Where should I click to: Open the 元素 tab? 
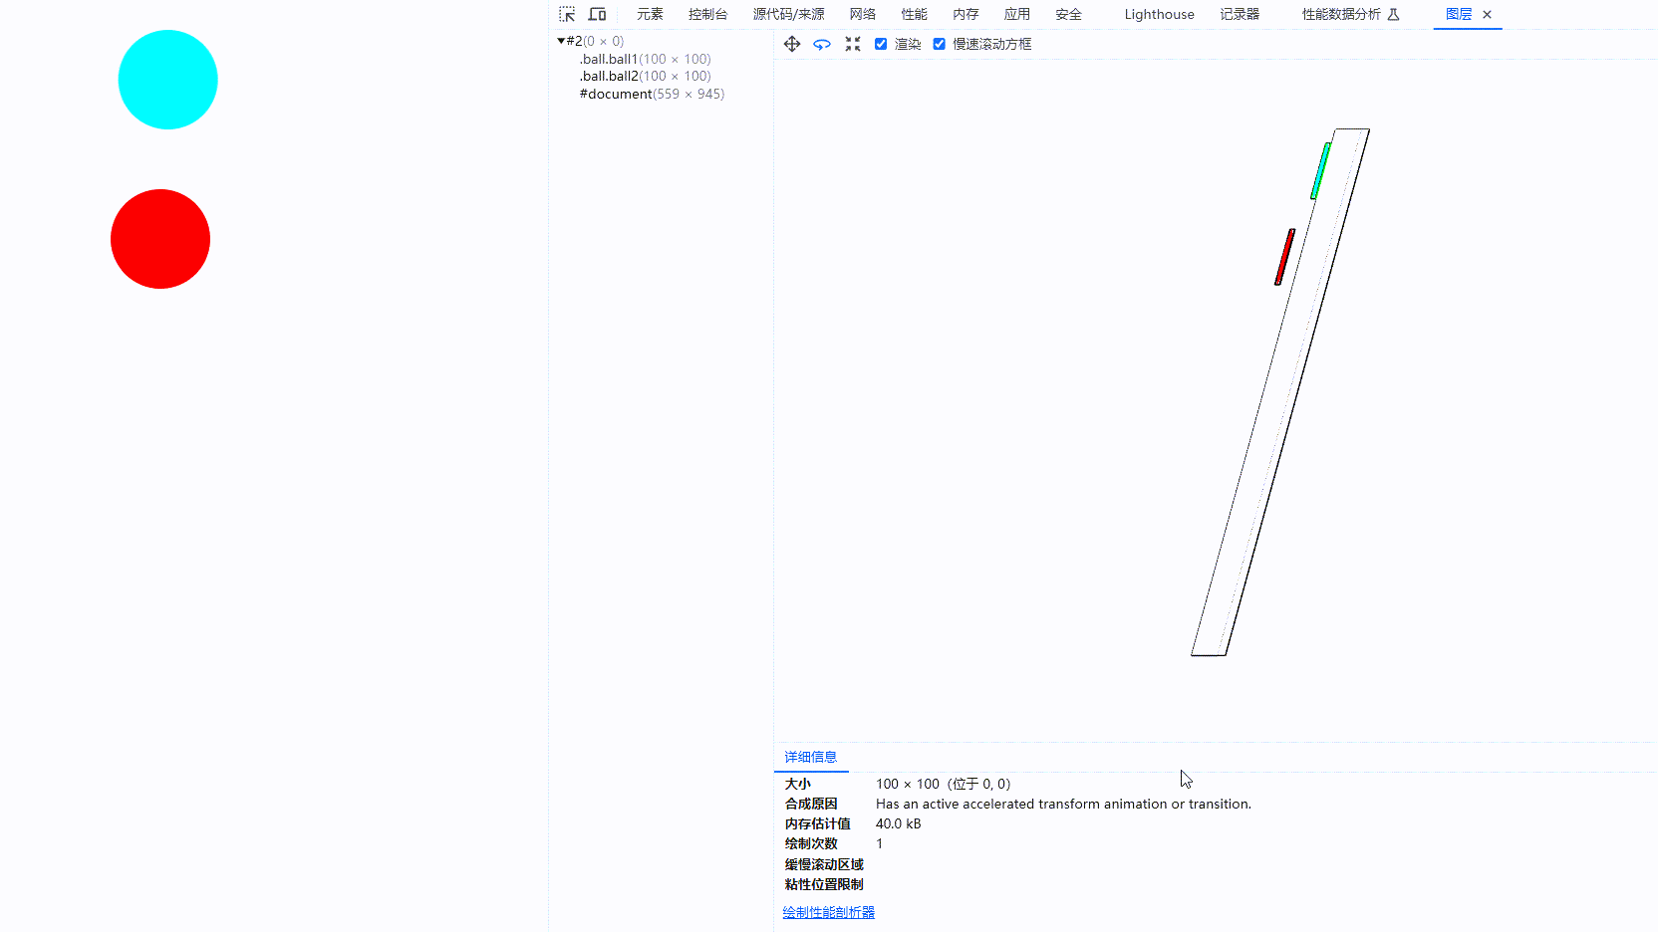click(x=650, y=14)
